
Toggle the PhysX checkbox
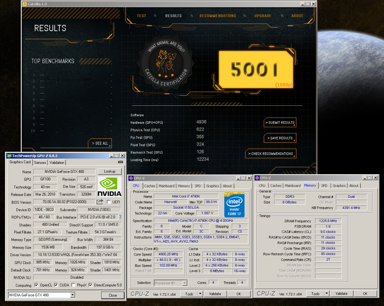(x=73, y=285)
